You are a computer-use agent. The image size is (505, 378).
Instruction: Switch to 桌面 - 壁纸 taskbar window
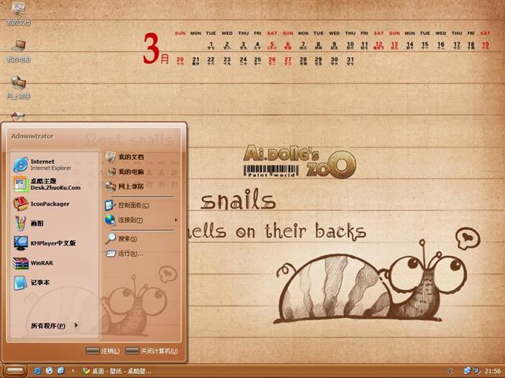(117, 371)
